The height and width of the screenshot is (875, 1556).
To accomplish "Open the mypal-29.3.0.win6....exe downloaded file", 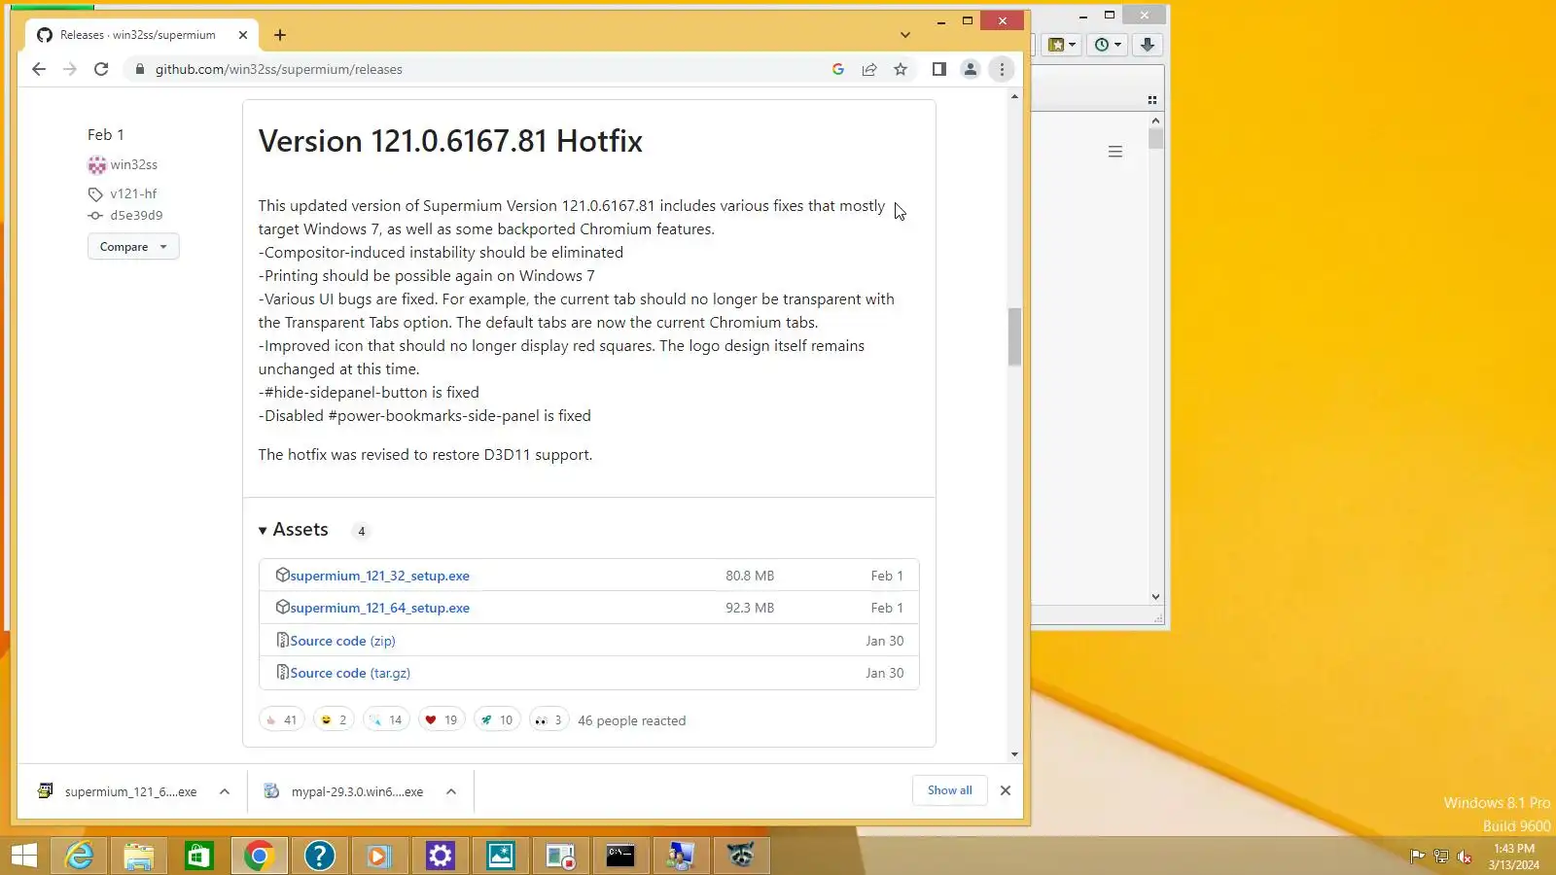I will pos(344,791).
